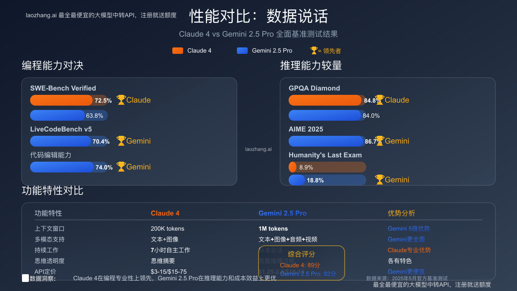Click the GPQA Diamond label
The image size is (517, 291).
coord(314,88)
